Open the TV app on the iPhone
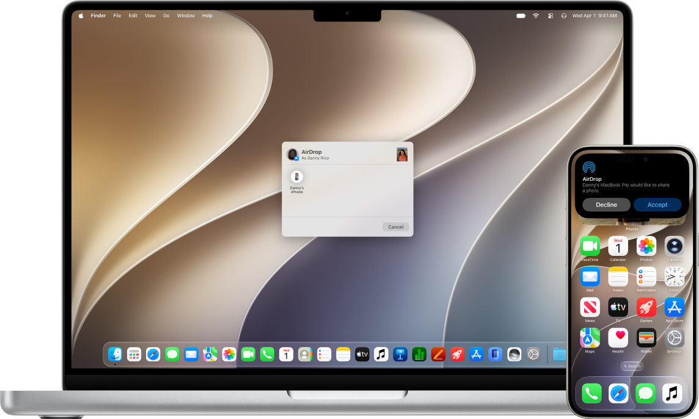 coord(618,307)
